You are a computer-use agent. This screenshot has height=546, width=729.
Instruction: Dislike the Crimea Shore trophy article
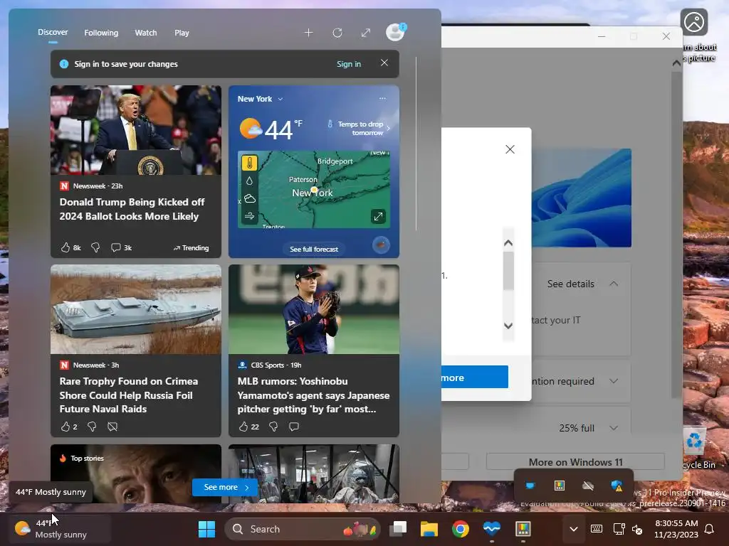pyautogui.click(x=92, y=427)
